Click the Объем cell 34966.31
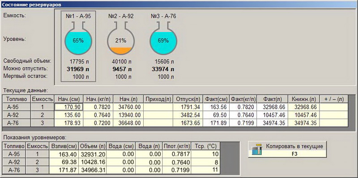 click(93, 170)
